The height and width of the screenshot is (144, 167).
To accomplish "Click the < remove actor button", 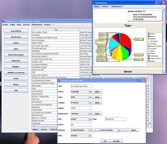I will coord(125,130).
